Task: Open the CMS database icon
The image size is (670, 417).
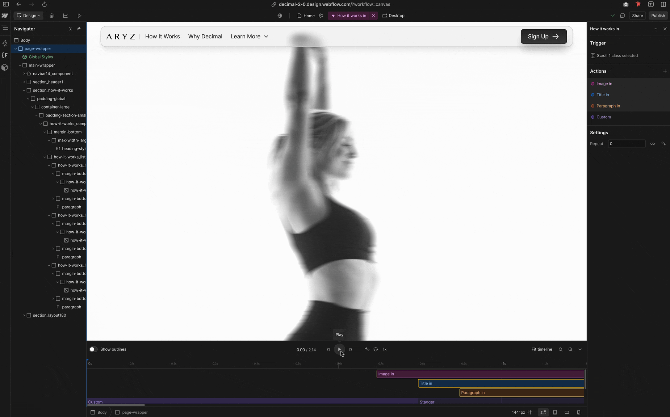Action: (x=51, y=16)
